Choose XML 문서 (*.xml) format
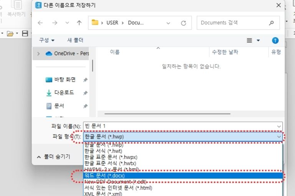This screenshot has width=295, height=196. pyautogui.click(x=183, y=194)
